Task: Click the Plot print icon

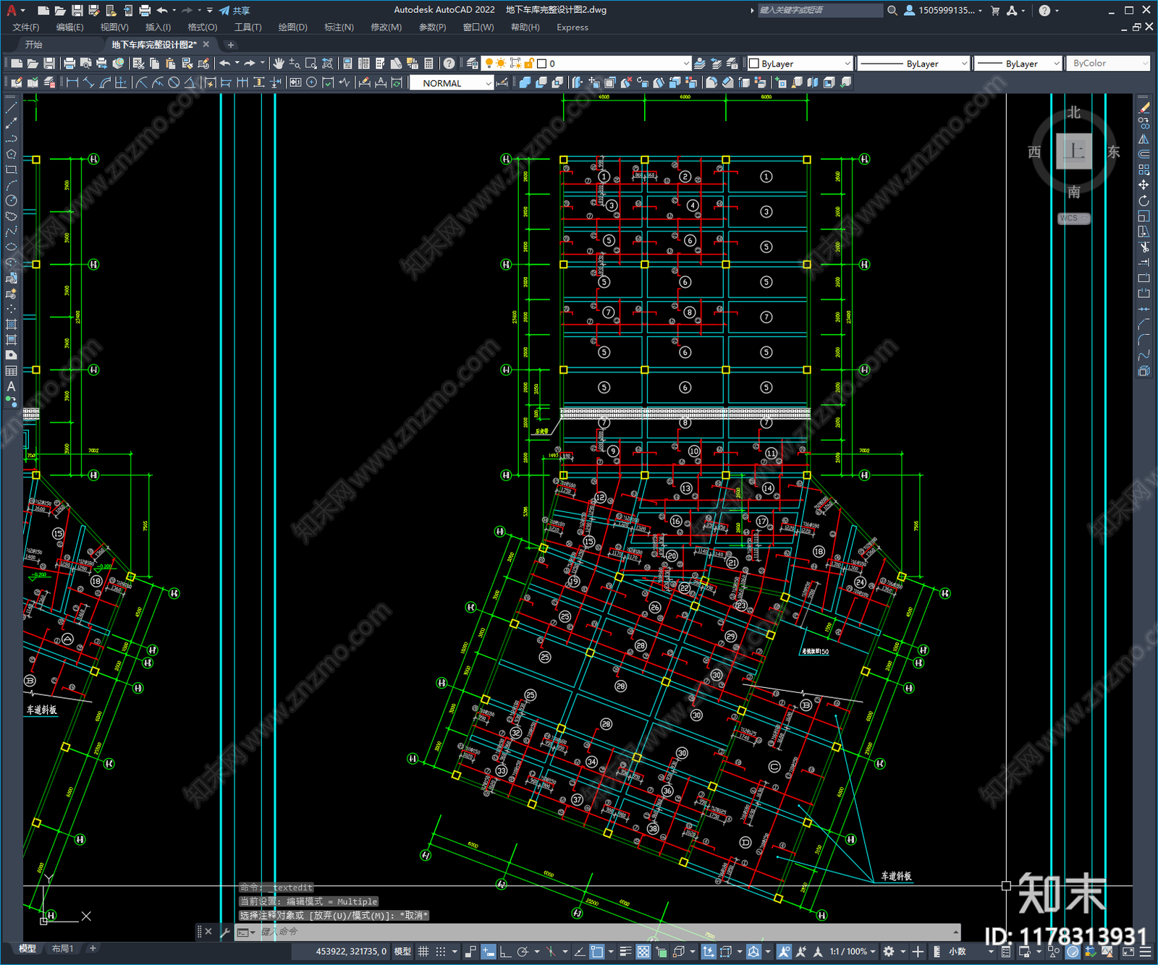Action: pos(69,64)
